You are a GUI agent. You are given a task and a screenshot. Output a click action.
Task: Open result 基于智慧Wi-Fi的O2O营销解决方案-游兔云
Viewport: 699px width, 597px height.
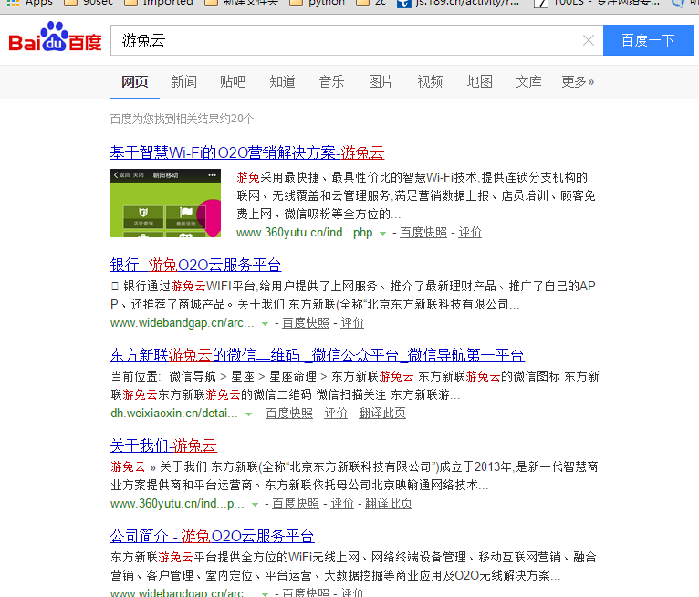[247, 152]
